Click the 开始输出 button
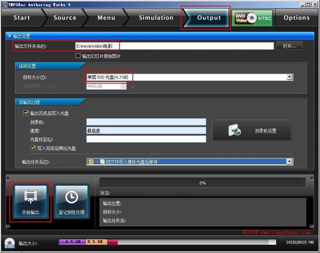This screenshot has height=253, width=320. [30, 202]
